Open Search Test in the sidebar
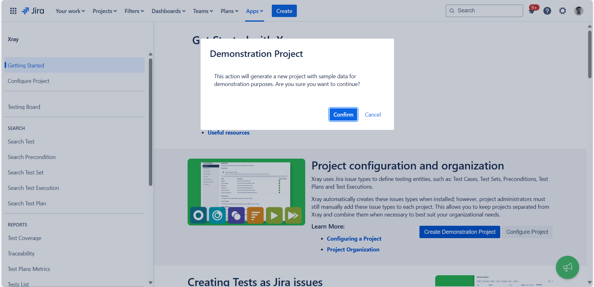594x287 pixels. [75, 141]
